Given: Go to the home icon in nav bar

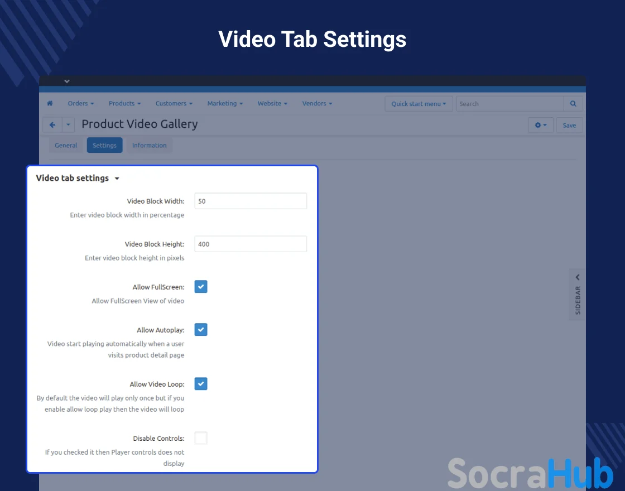Looking at the screenshot, I should 50,103.
